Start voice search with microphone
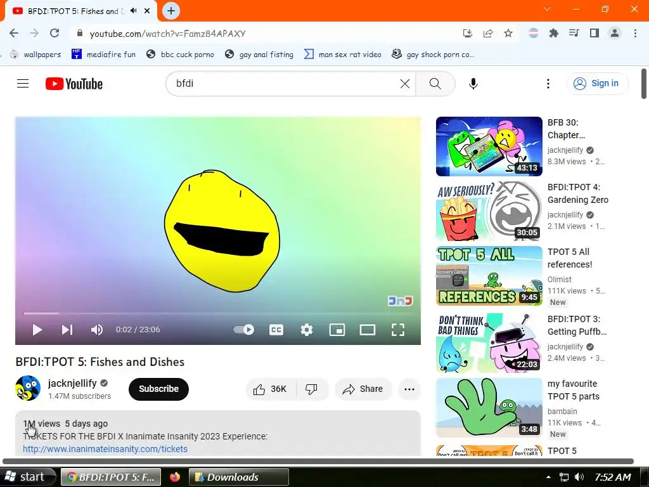Viewport: 649px width, 487px height. click(473, 84)
